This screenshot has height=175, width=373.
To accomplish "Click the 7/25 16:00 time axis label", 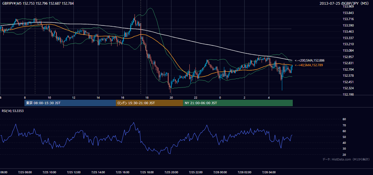I will pyautogui.click(x=123, y=172).
